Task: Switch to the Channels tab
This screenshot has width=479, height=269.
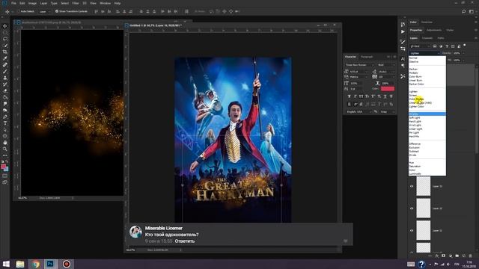Action: tap(427, 38)
